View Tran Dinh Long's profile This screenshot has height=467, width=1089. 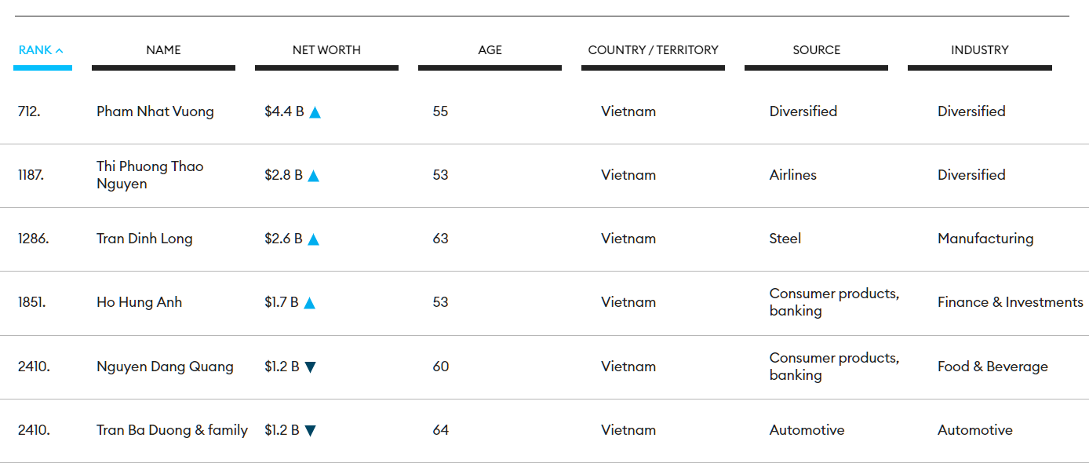pos(144,239)
